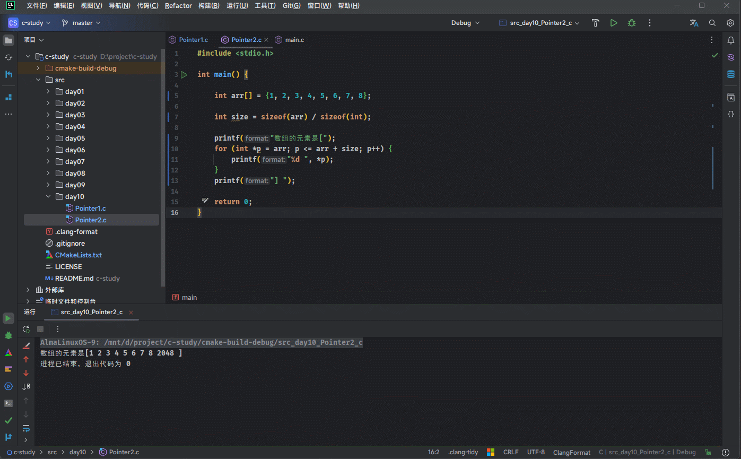Screen dimensions: 741x459
Task: Toggle soft-wrap in the Run console
Action: (x=26, y=428)
